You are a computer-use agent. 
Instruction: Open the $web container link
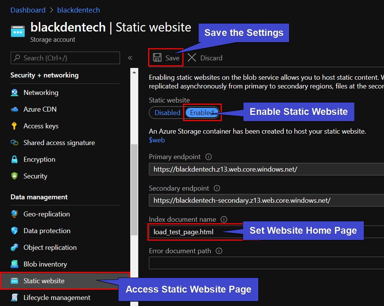pos(157,140)
